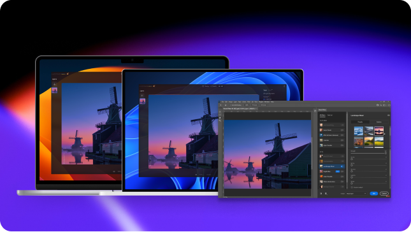Open the Output dropdown at panel bottom
Viewport: 411px width, 232px height.
pyautogui.click(x=356, y=194)
